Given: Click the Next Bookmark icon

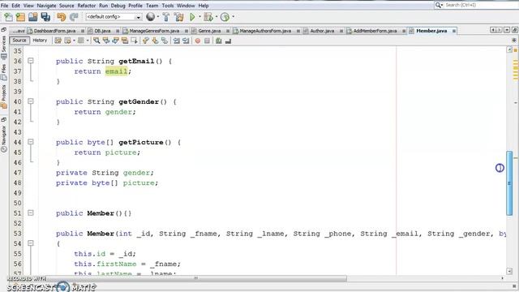Looking at the screenshot, I should click(155, 41).
